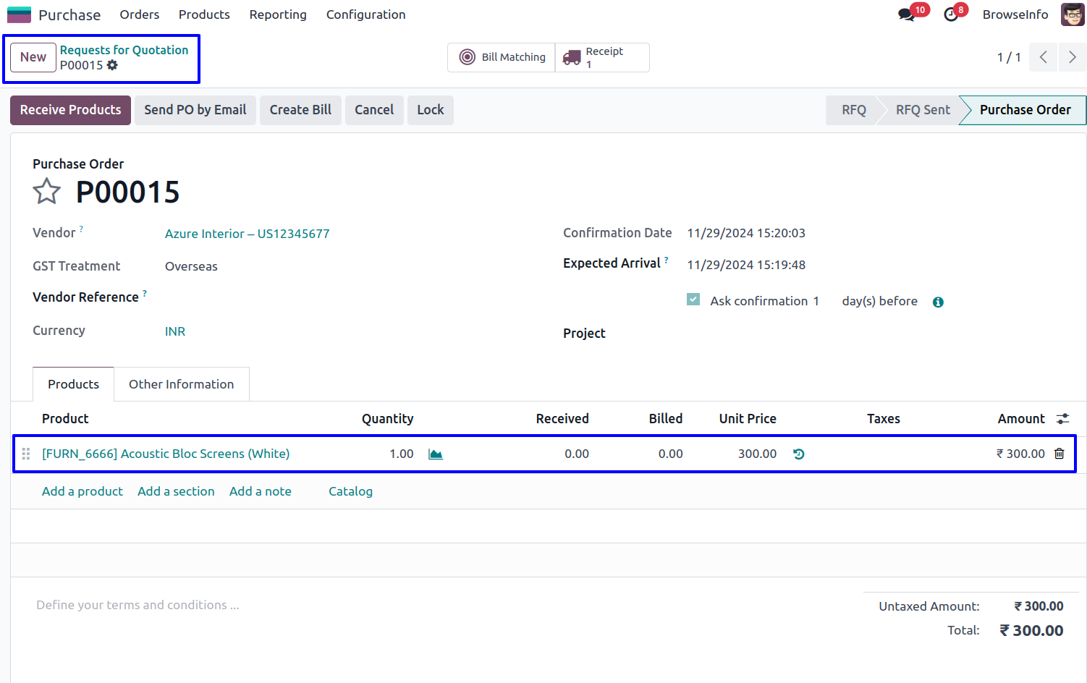This screenshot has height=683, width=1087.
Task: Delete the Acoustic Bloc Screens line with trash icon
Action: (x=1059, y=454)
